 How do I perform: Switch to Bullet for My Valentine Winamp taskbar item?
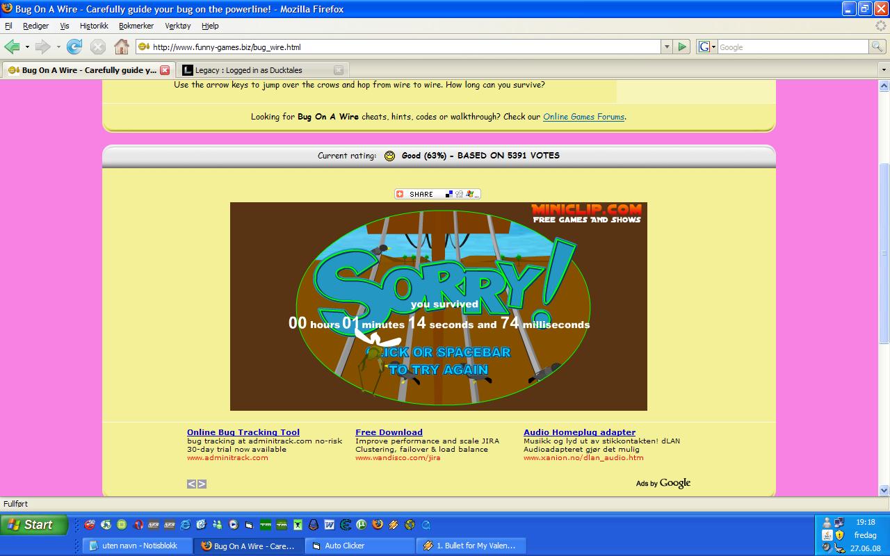(471, 546)
